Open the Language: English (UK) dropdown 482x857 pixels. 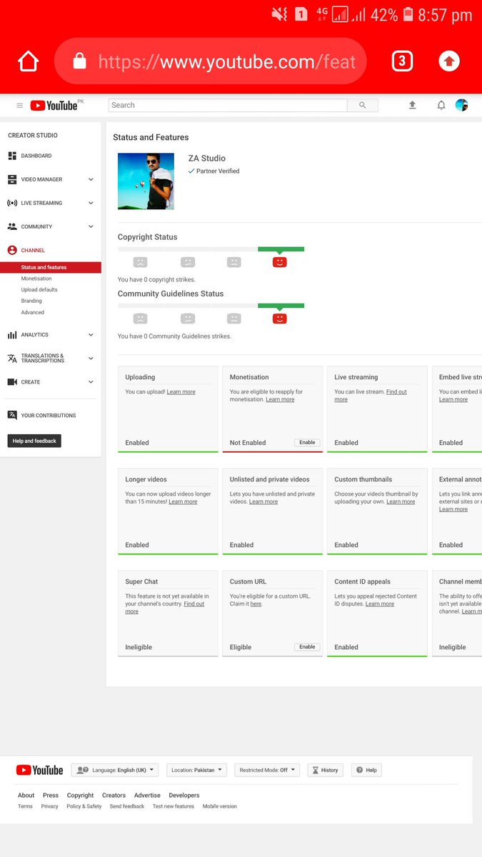pos(115,770)
